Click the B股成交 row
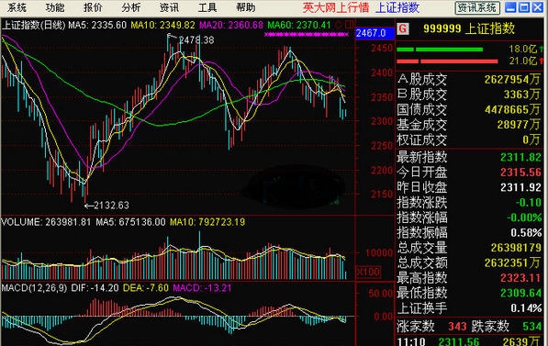548x346 pixels. pos(469,95)
